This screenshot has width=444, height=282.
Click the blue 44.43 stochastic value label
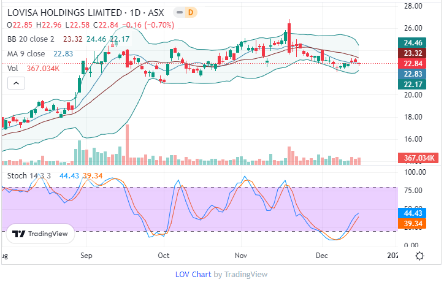[x=420, y=213]
